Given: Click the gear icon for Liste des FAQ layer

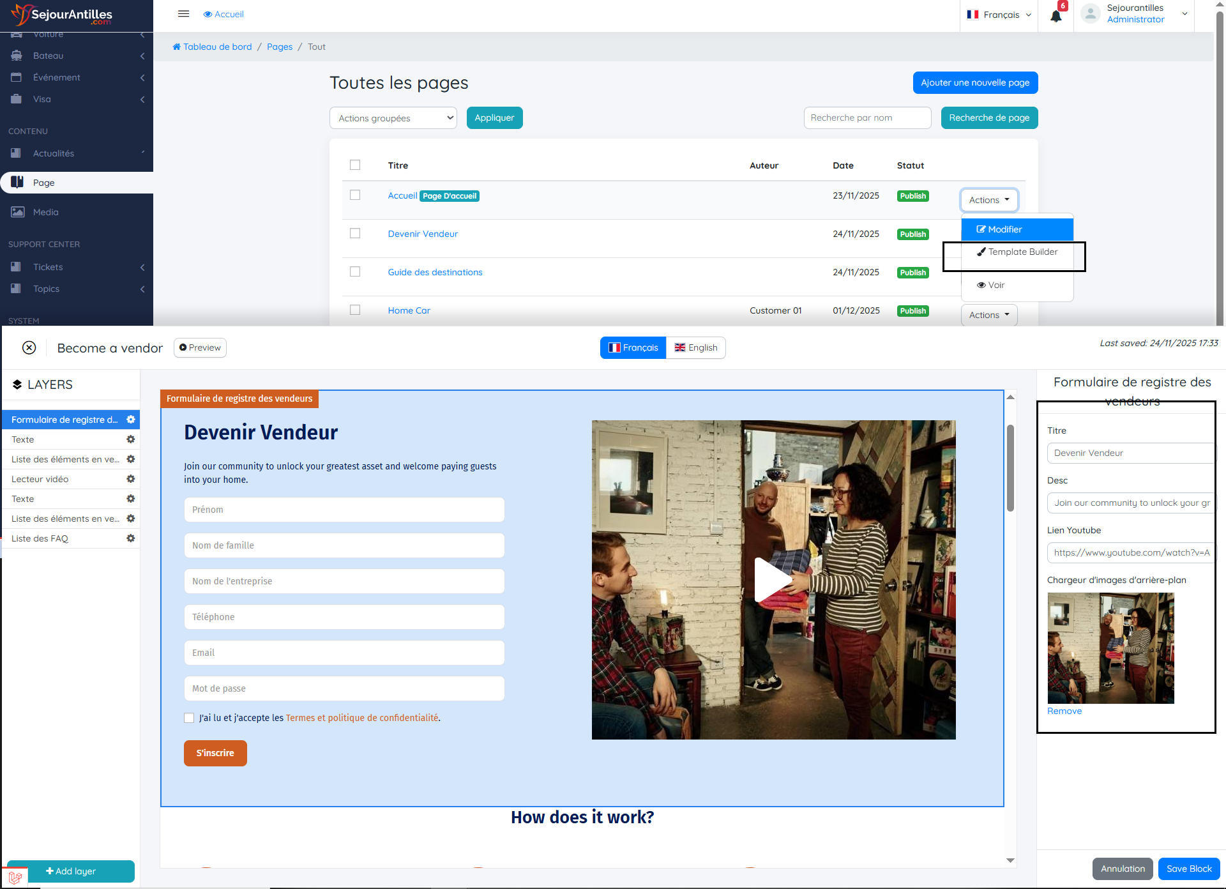Looking at the screenshot, I should (131, 538).
